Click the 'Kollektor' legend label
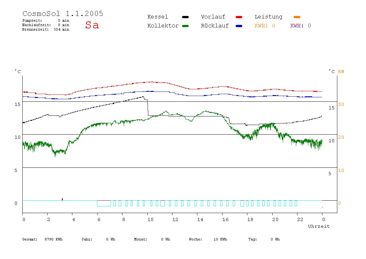The height and width of the screenshot is (259, 366). pos(163,26)
